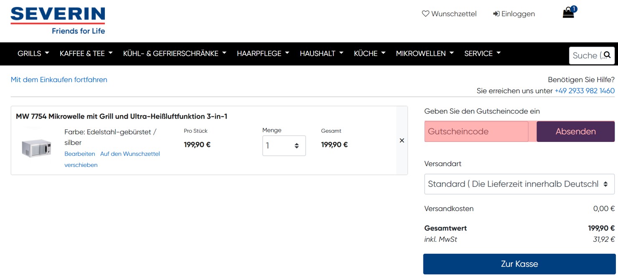Click the heart Wunschzettel icon
Viewport: 618px width, 278px height.
click(426, 14)
